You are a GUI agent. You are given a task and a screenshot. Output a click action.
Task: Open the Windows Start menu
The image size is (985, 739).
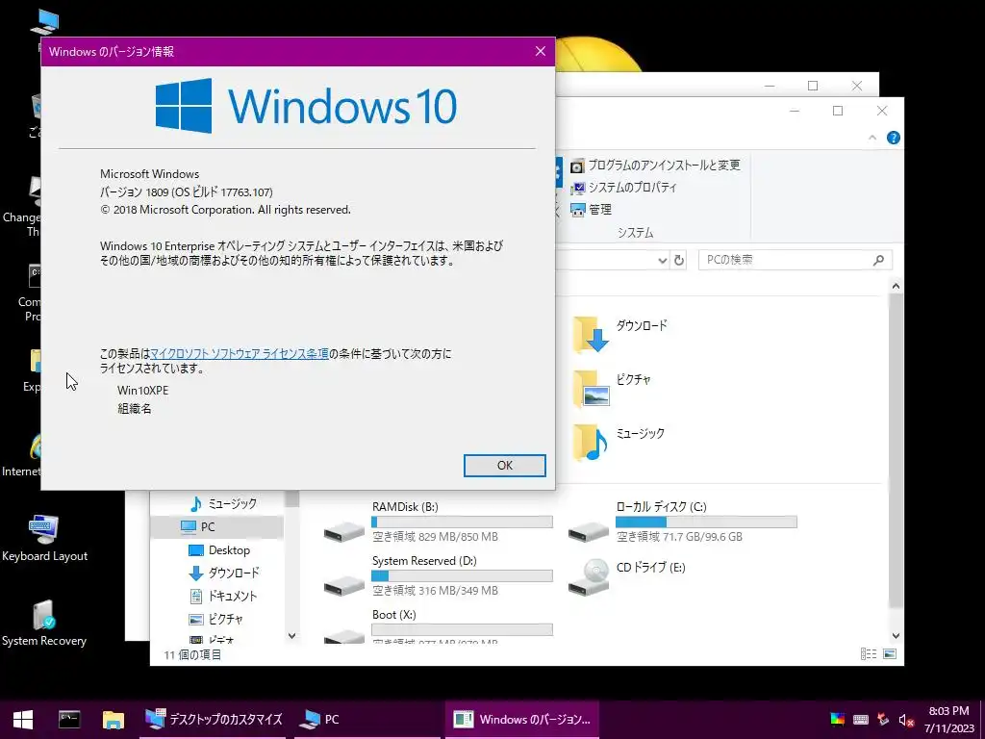pyautogui.click(x=23, y=720)
